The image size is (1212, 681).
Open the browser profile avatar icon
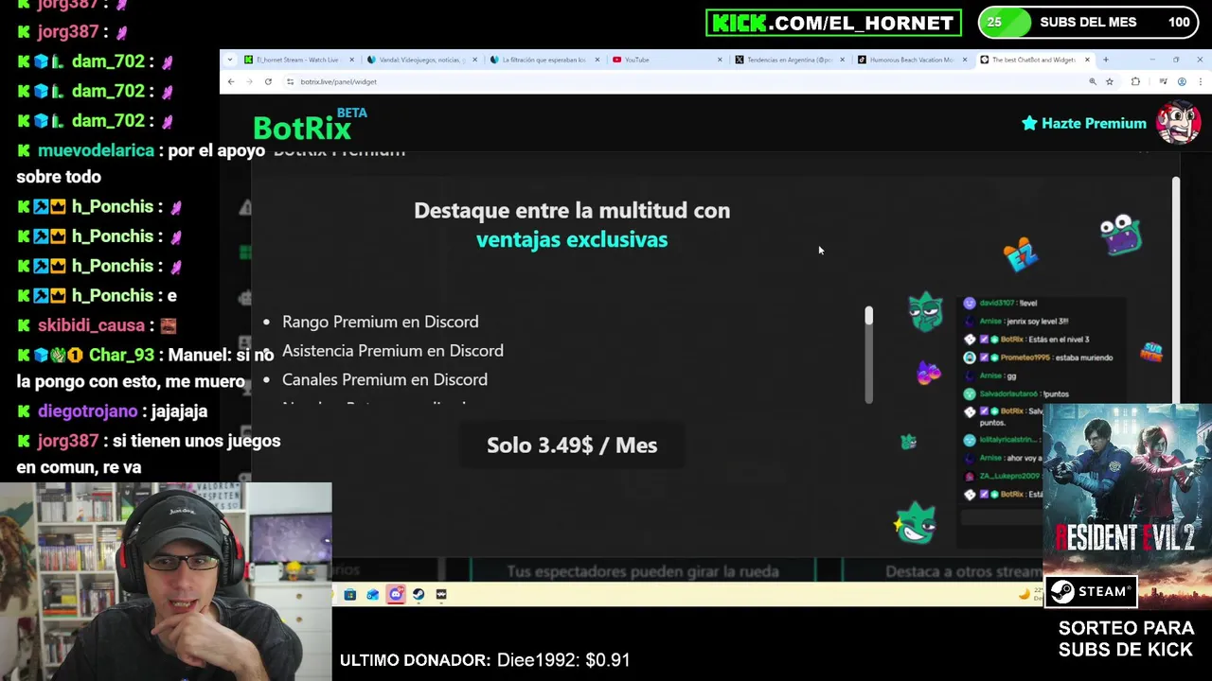1182,81
